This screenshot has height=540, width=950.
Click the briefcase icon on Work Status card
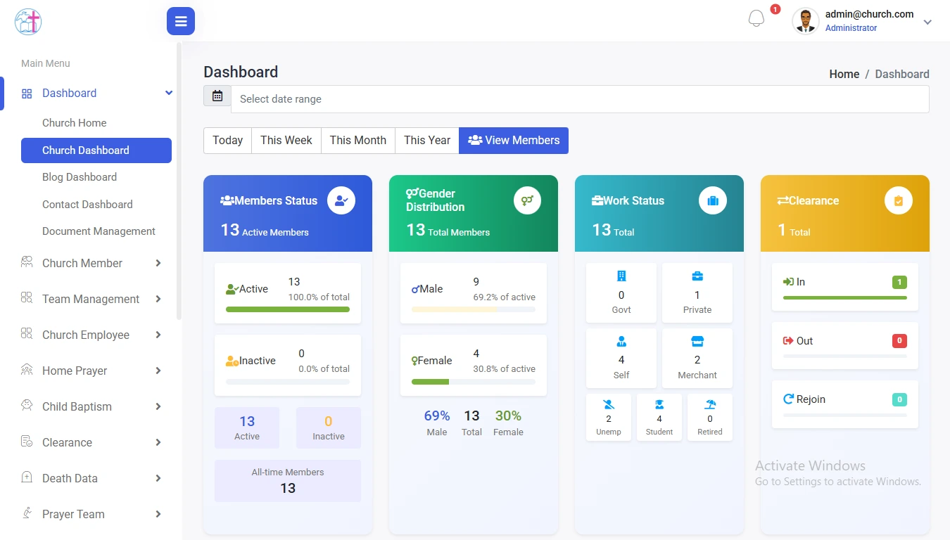click(712, 200)
